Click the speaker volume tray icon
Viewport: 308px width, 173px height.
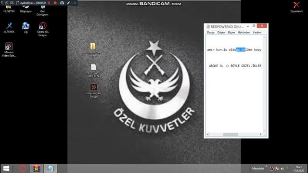[282, 169]
